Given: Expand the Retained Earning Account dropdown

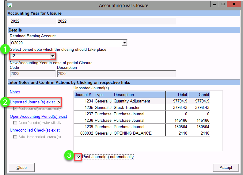Looking at the screenshot, I should [124, 43].
